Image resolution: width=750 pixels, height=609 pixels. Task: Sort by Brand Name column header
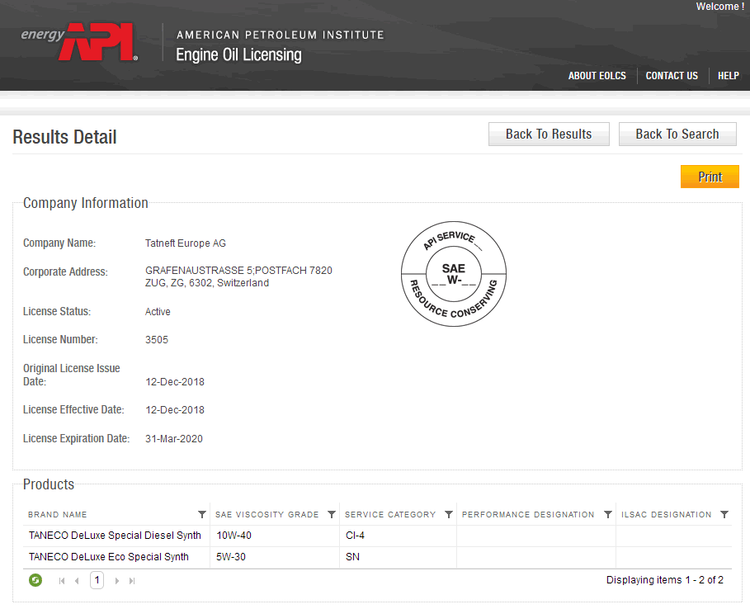coord(58,515)
